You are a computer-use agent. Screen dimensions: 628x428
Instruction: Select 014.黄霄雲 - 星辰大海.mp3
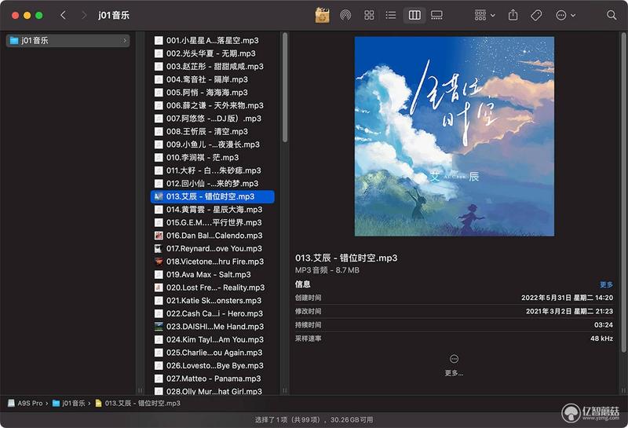coord(212,210)
